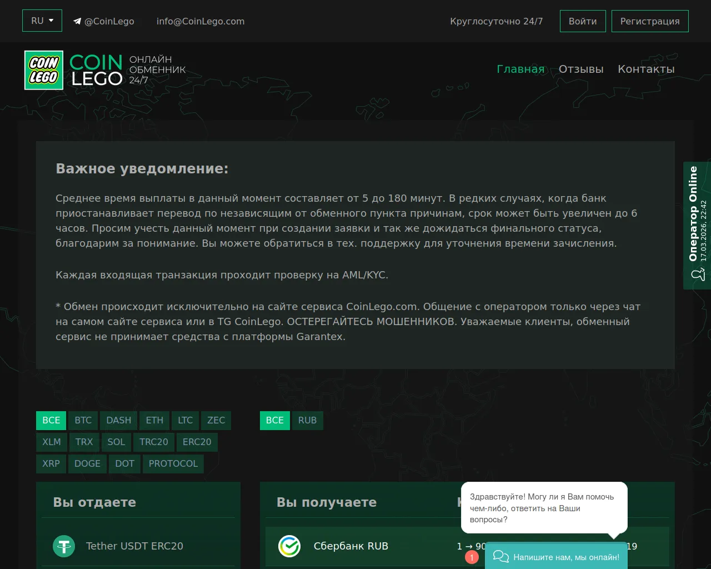Go to the Главная menu item

click(520, 69)
